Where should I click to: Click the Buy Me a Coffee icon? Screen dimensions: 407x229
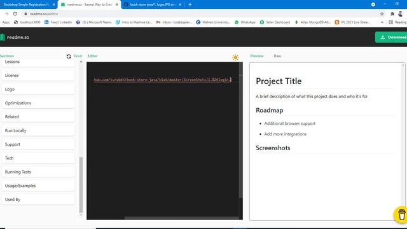[x=401, y=215]
